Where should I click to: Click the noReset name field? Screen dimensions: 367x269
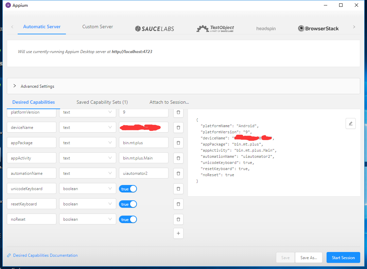click(32, 219)
